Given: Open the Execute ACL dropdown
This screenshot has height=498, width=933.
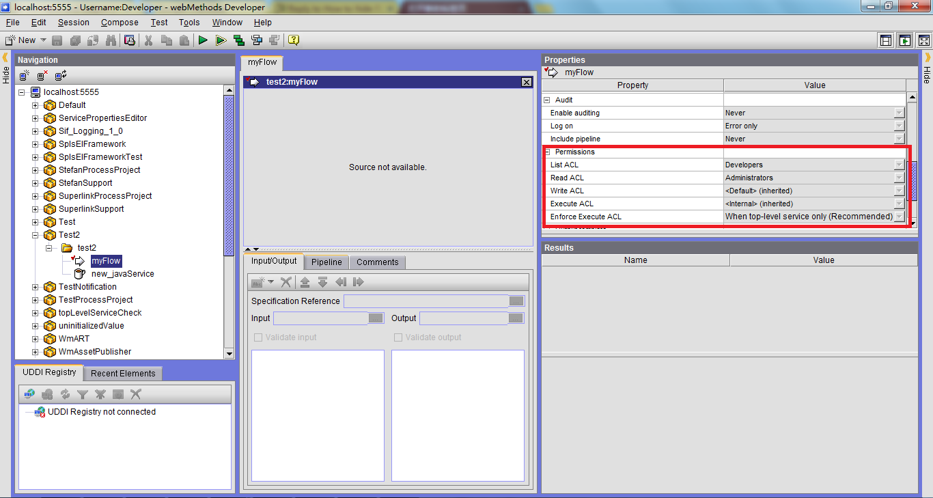Looking at the screenshot, I should [x=900, y=204].
